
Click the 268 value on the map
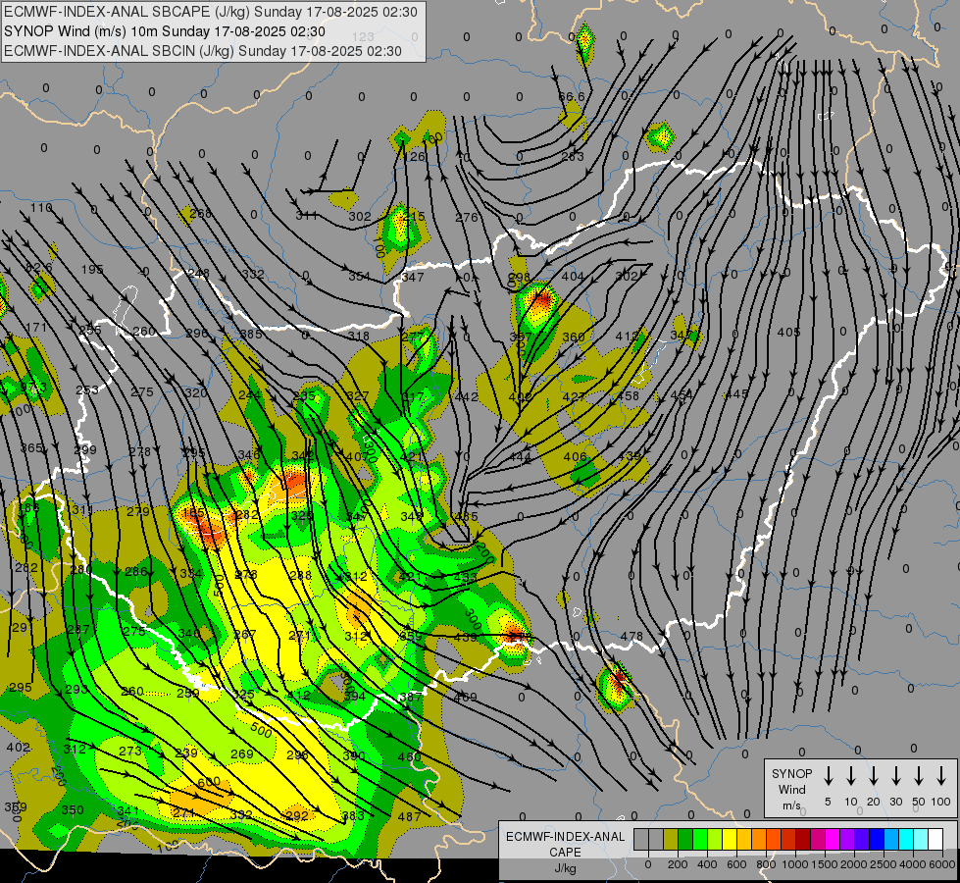200,213
